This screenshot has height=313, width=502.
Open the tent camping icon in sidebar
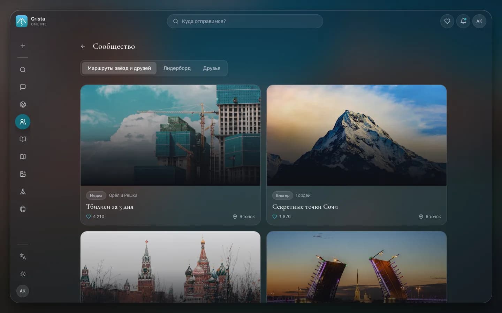click(23, 191)
